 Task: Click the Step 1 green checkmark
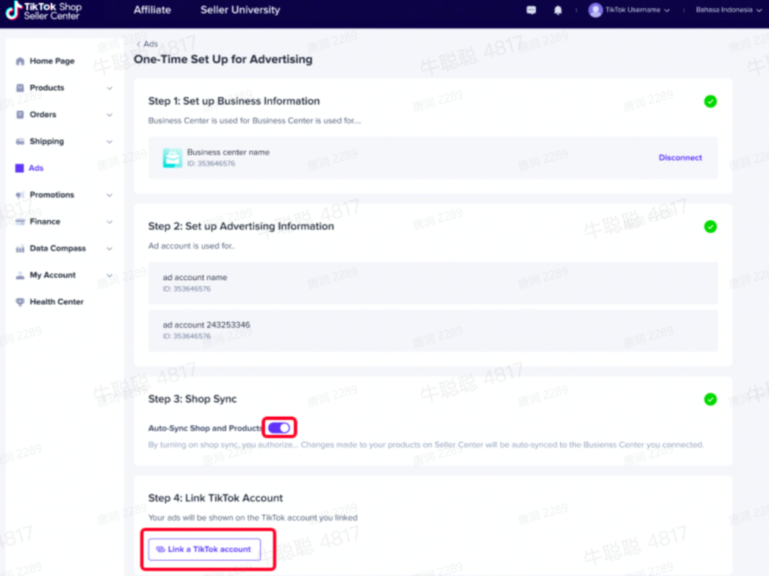(x=710, y=101)
